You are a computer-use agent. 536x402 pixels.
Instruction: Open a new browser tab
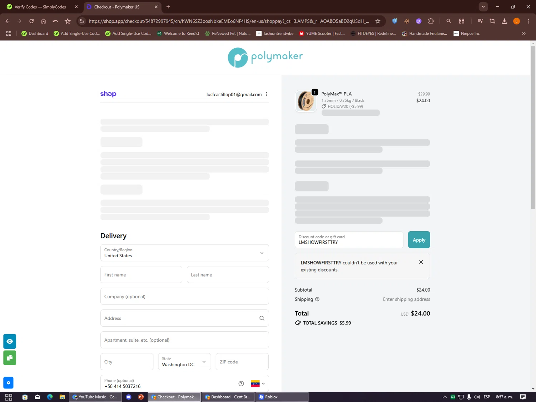point(168,7)
